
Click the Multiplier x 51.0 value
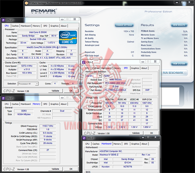tap(27, 69)
